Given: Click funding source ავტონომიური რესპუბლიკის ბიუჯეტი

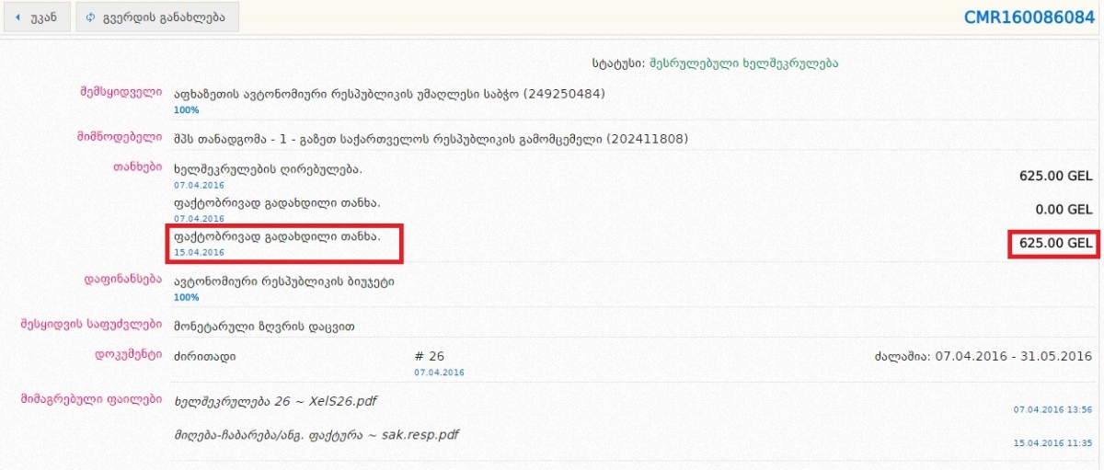Looking at the screenshot, I should (283, 281).
